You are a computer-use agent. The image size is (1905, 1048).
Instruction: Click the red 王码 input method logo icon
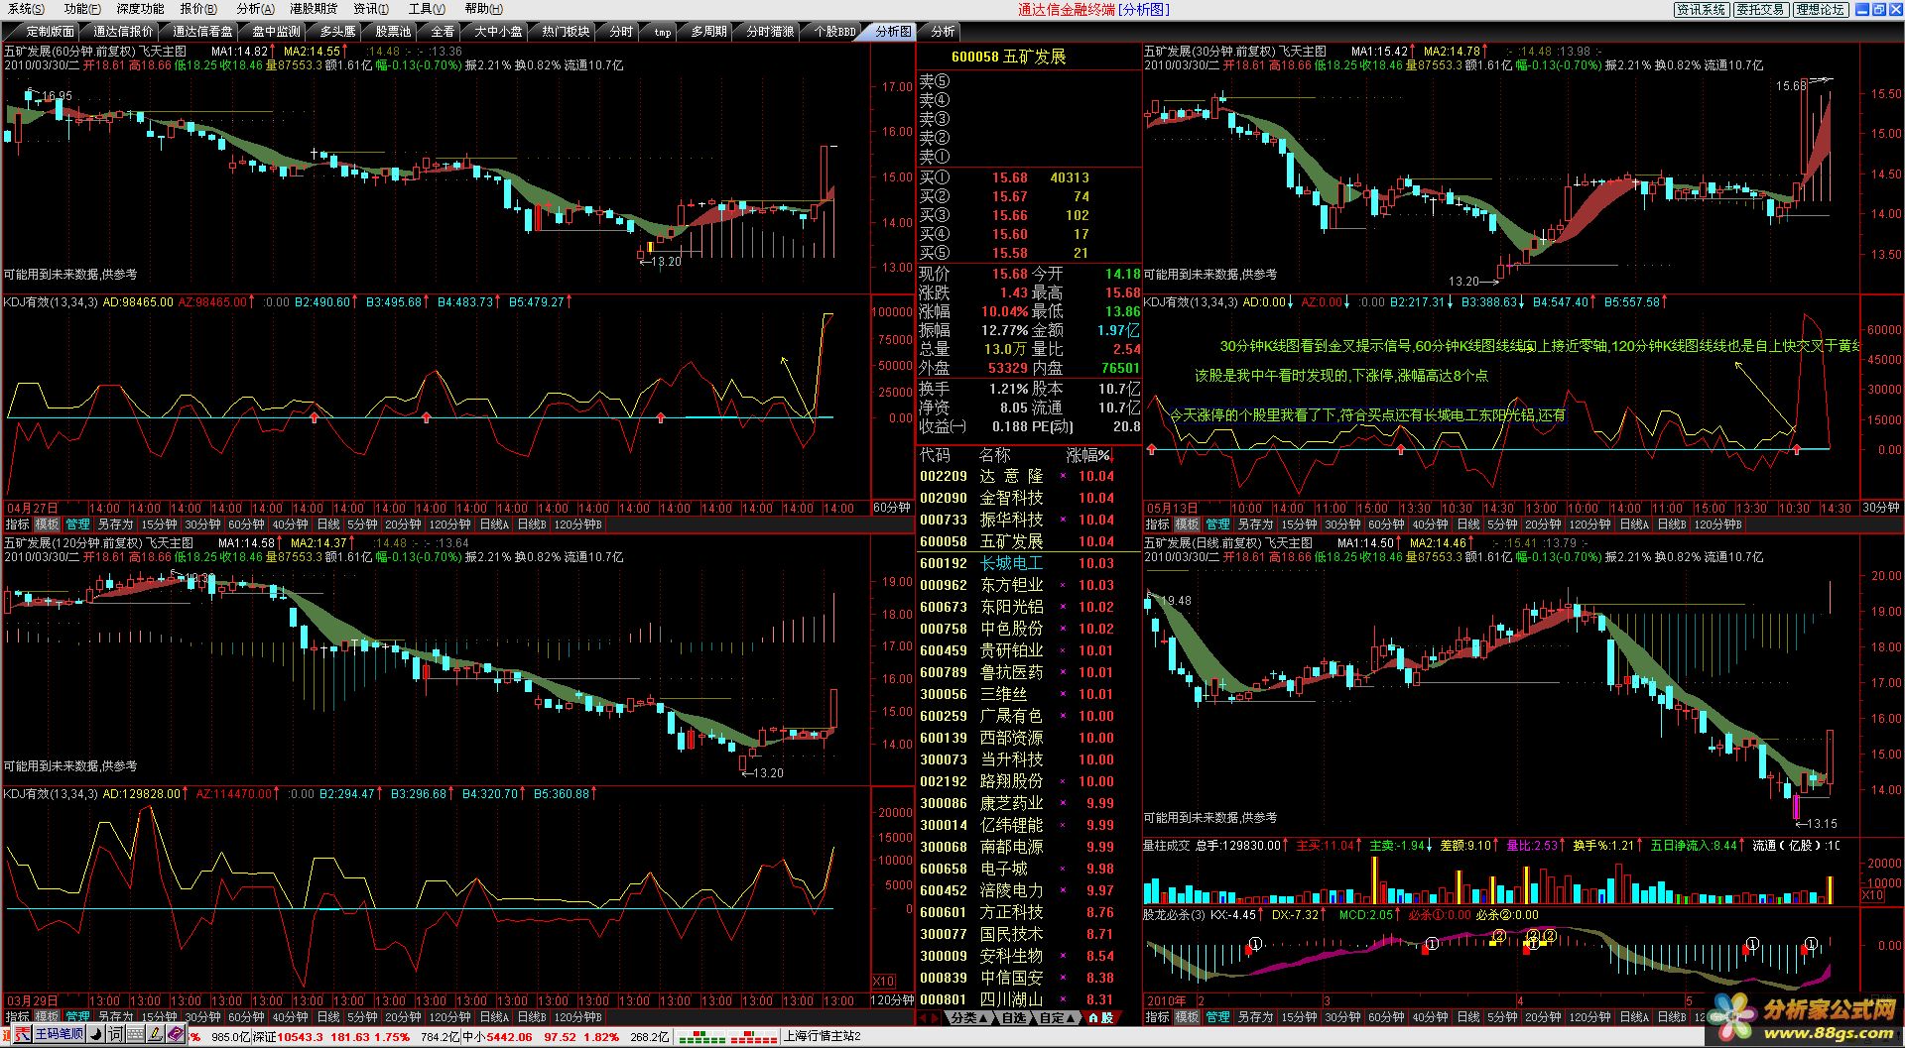point(21,1034)
